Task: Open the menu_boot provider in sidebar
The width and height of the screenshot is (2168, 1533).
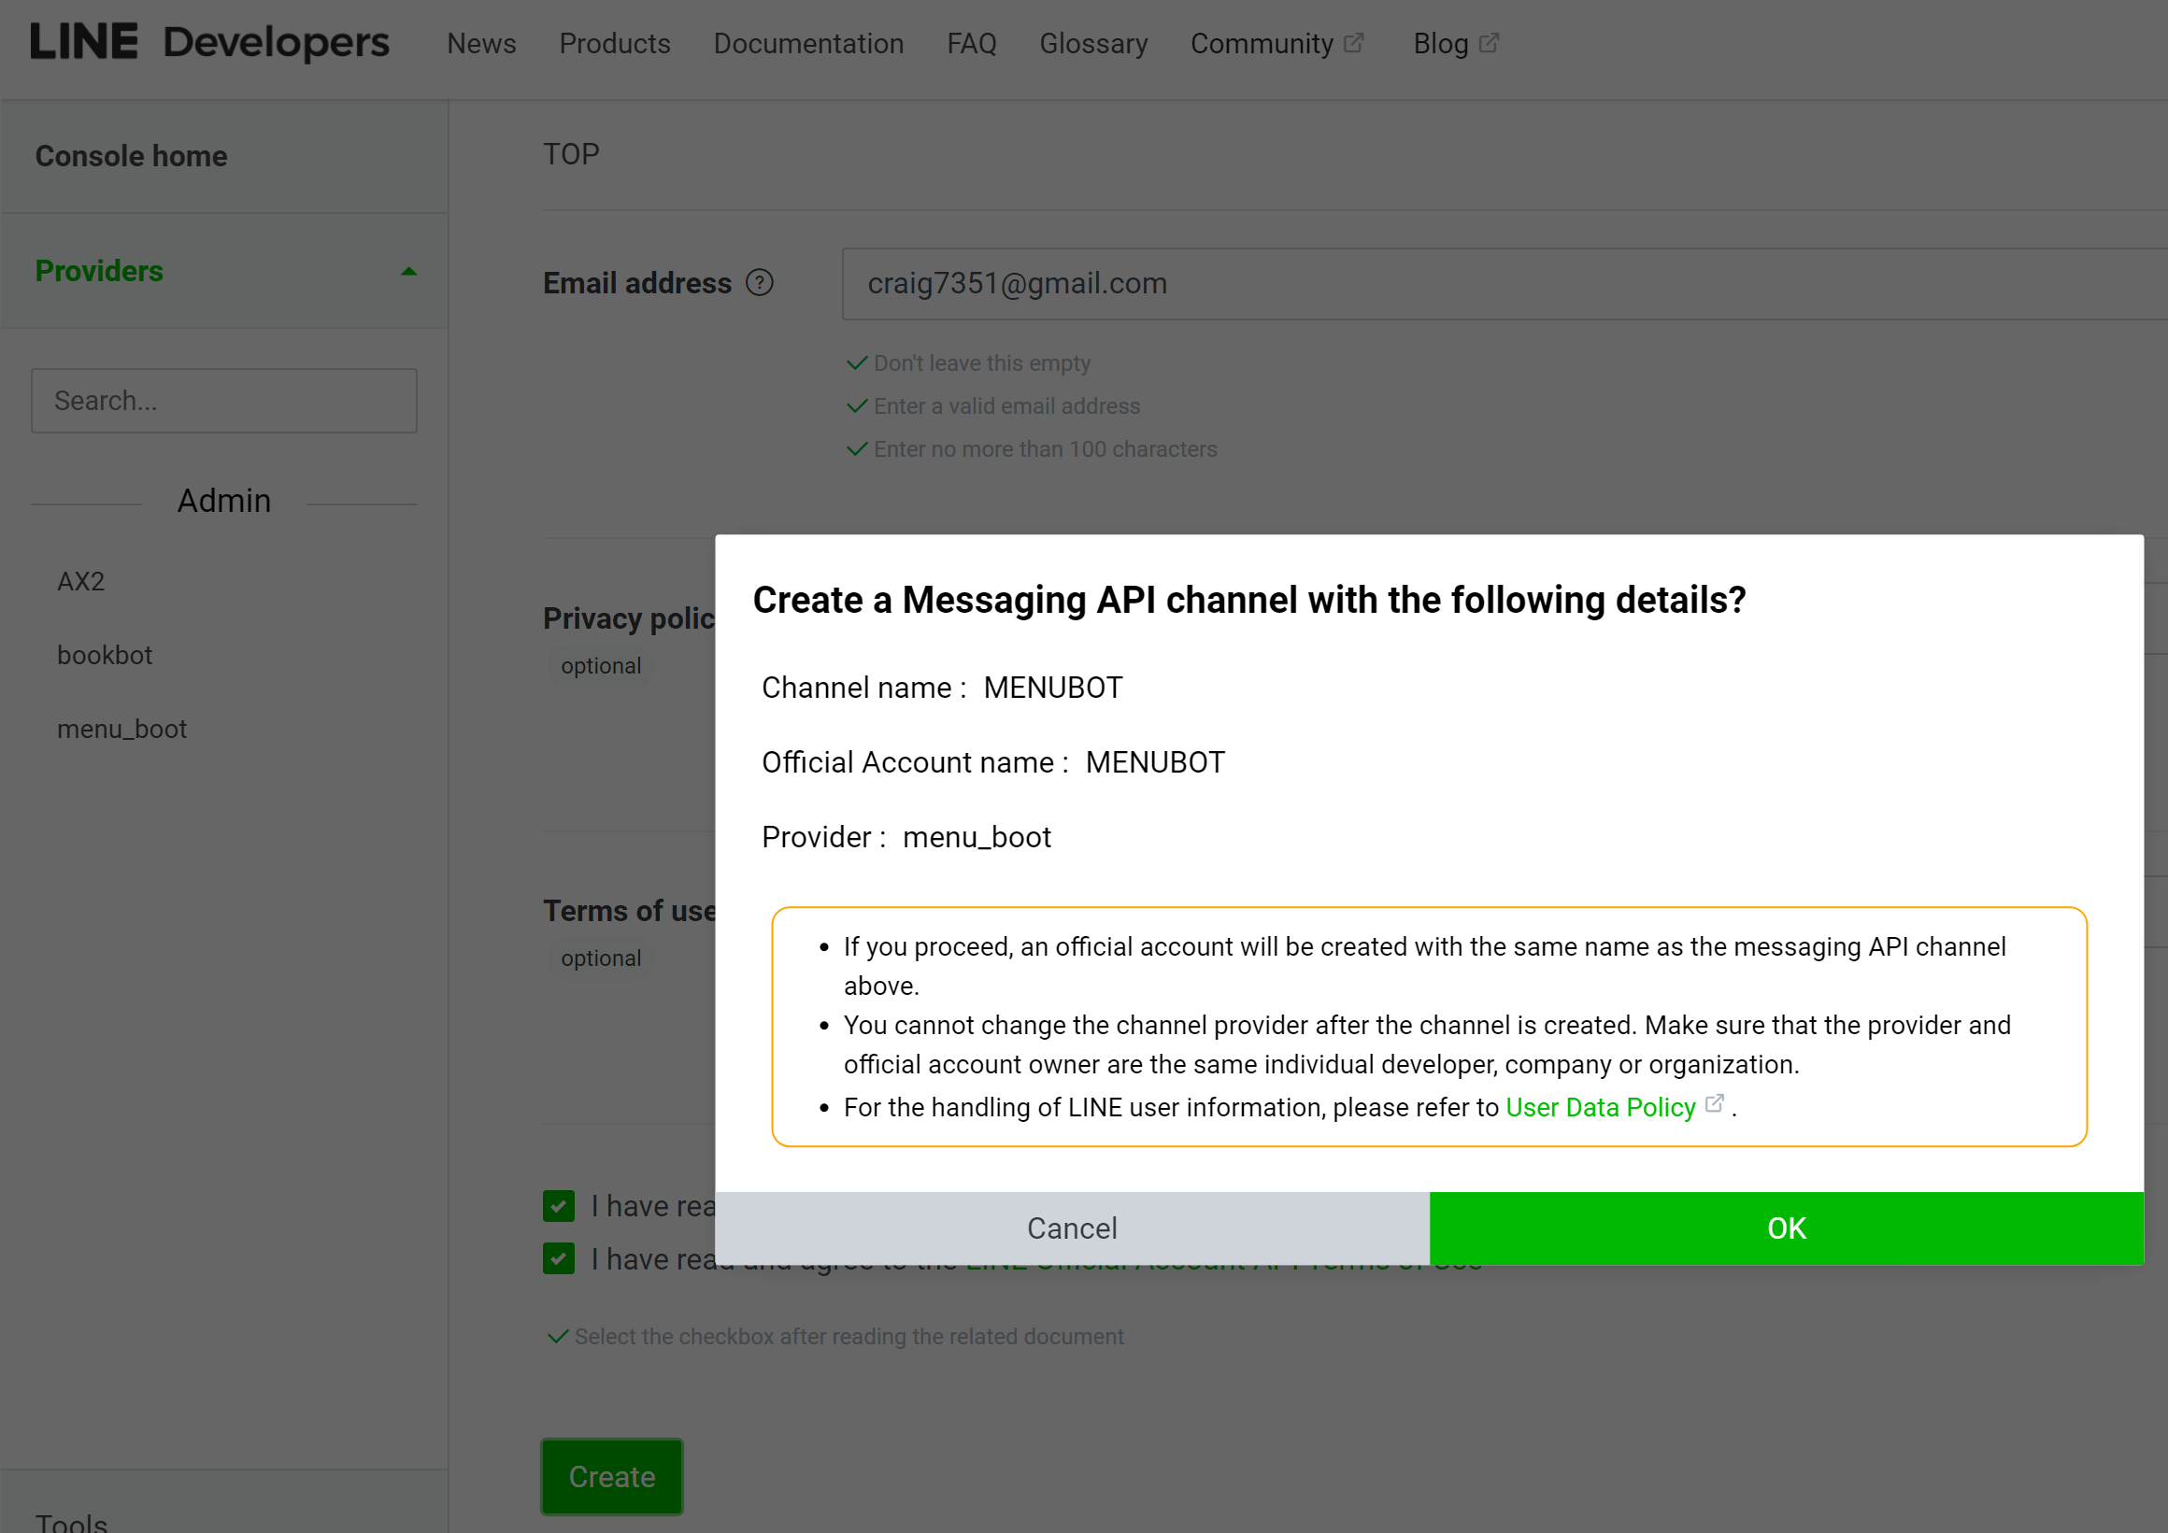Action: [121, 729]
